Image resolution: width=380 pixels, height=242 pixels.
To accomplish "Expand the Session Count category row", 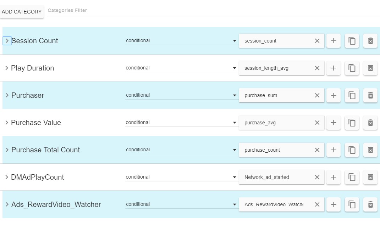I will (x=7, y=41).
